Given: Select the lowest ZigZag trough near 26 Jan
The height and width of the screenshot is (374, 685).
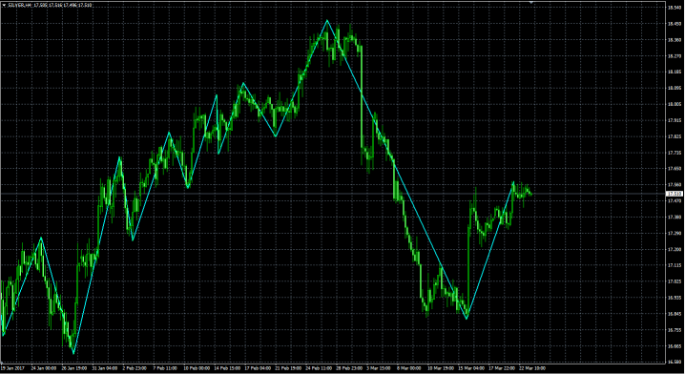Looking at the screenshot, I should point(73,353).
